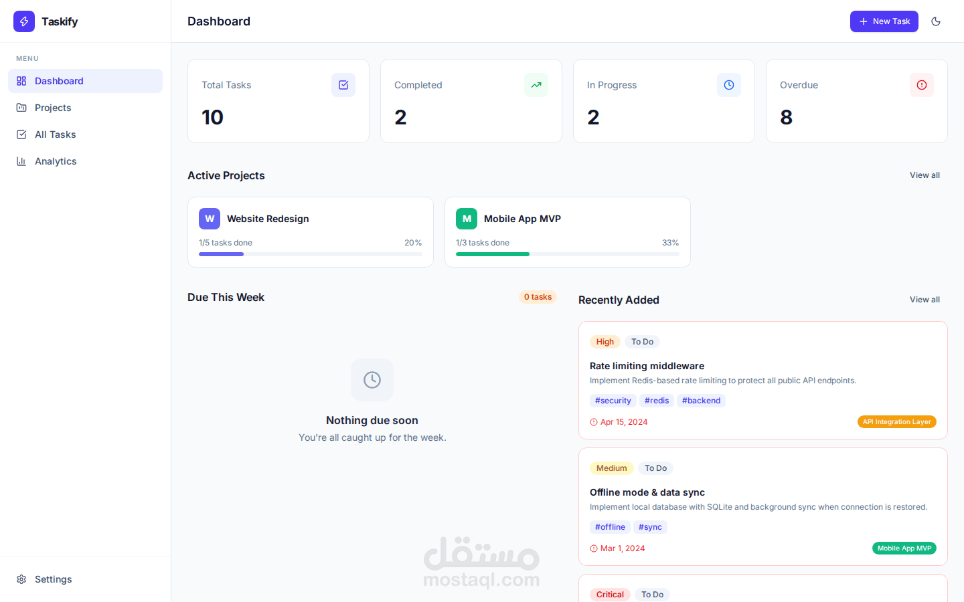Viewport: 964px width, 602px height.
Task: Open the Offline mode & data sync task
Action: point(647,492)
